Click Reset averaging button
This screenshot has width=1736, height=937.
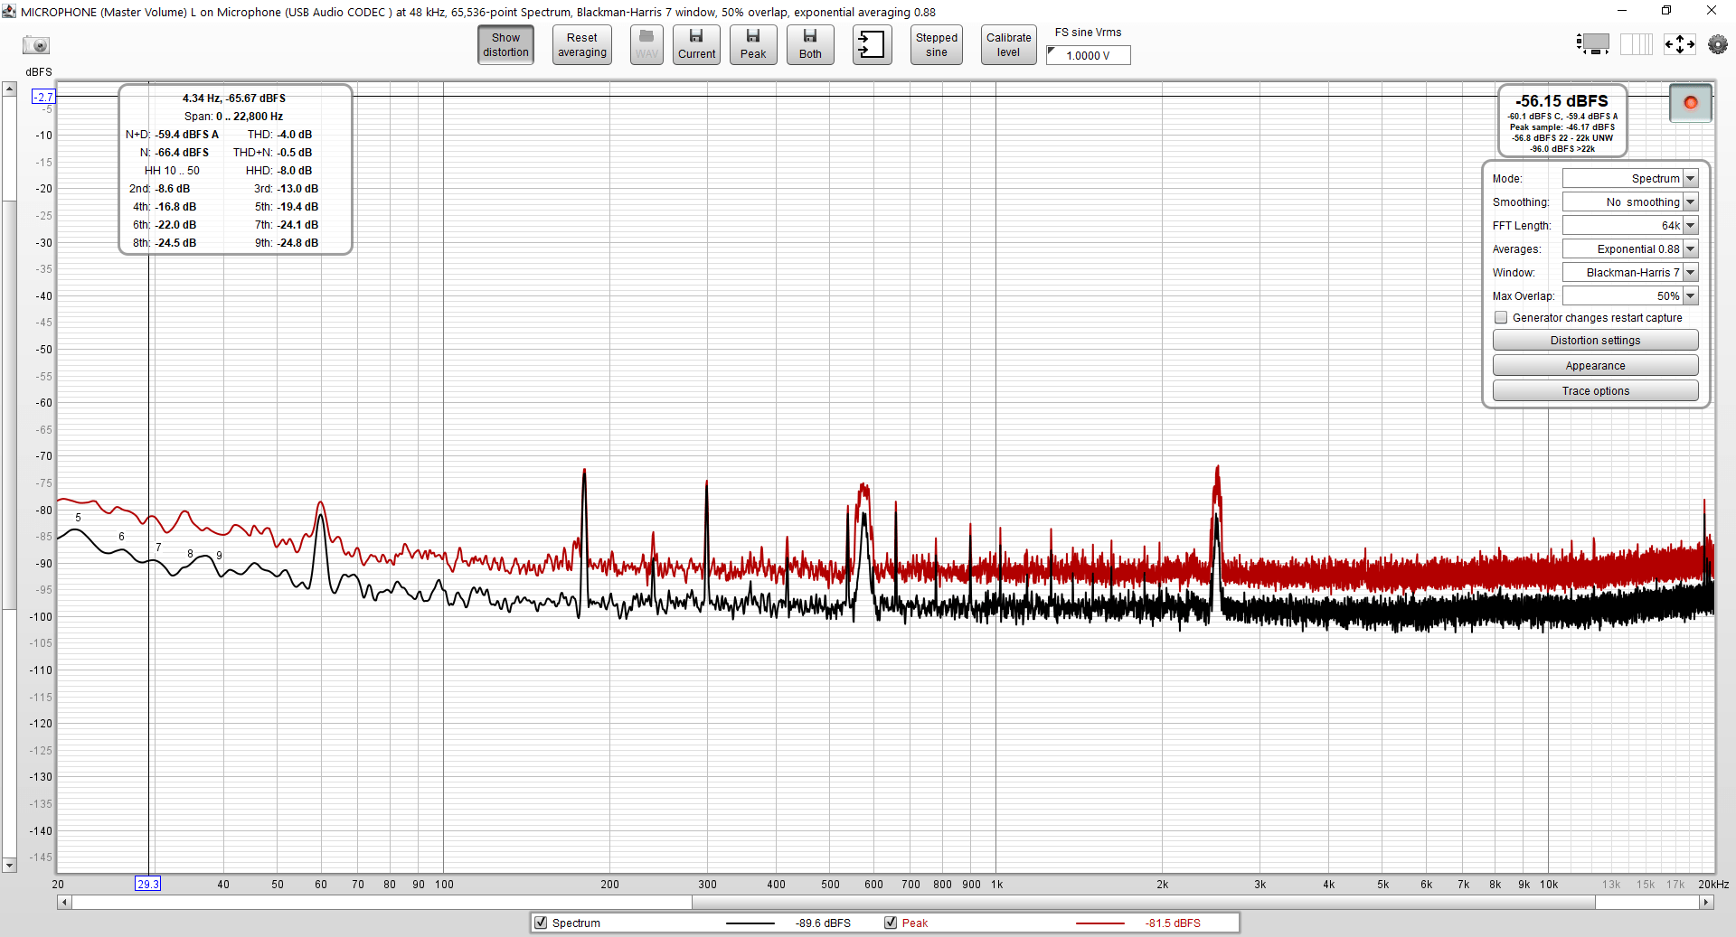pyautogui.click(x=581, y=45)
